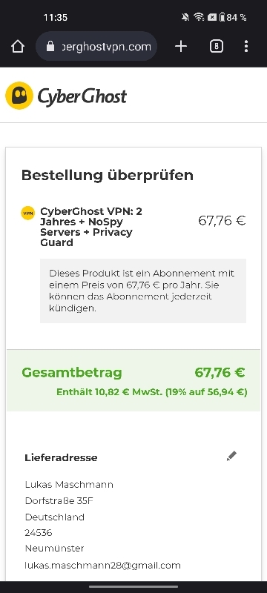
Task: Tap the yellow VPN product badge
Action: click(x=27, y=213)
